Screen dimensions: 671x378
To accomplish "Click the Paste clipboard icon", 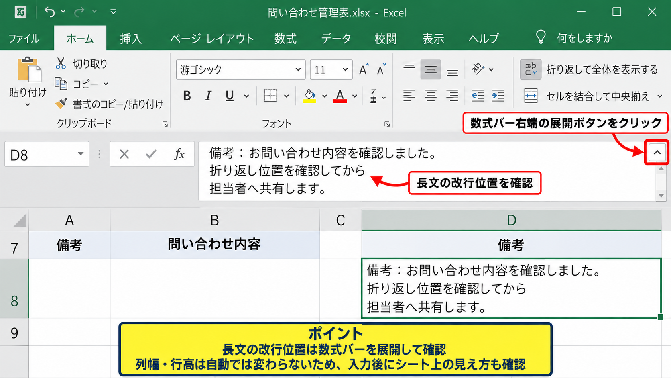I will point(29,70).
